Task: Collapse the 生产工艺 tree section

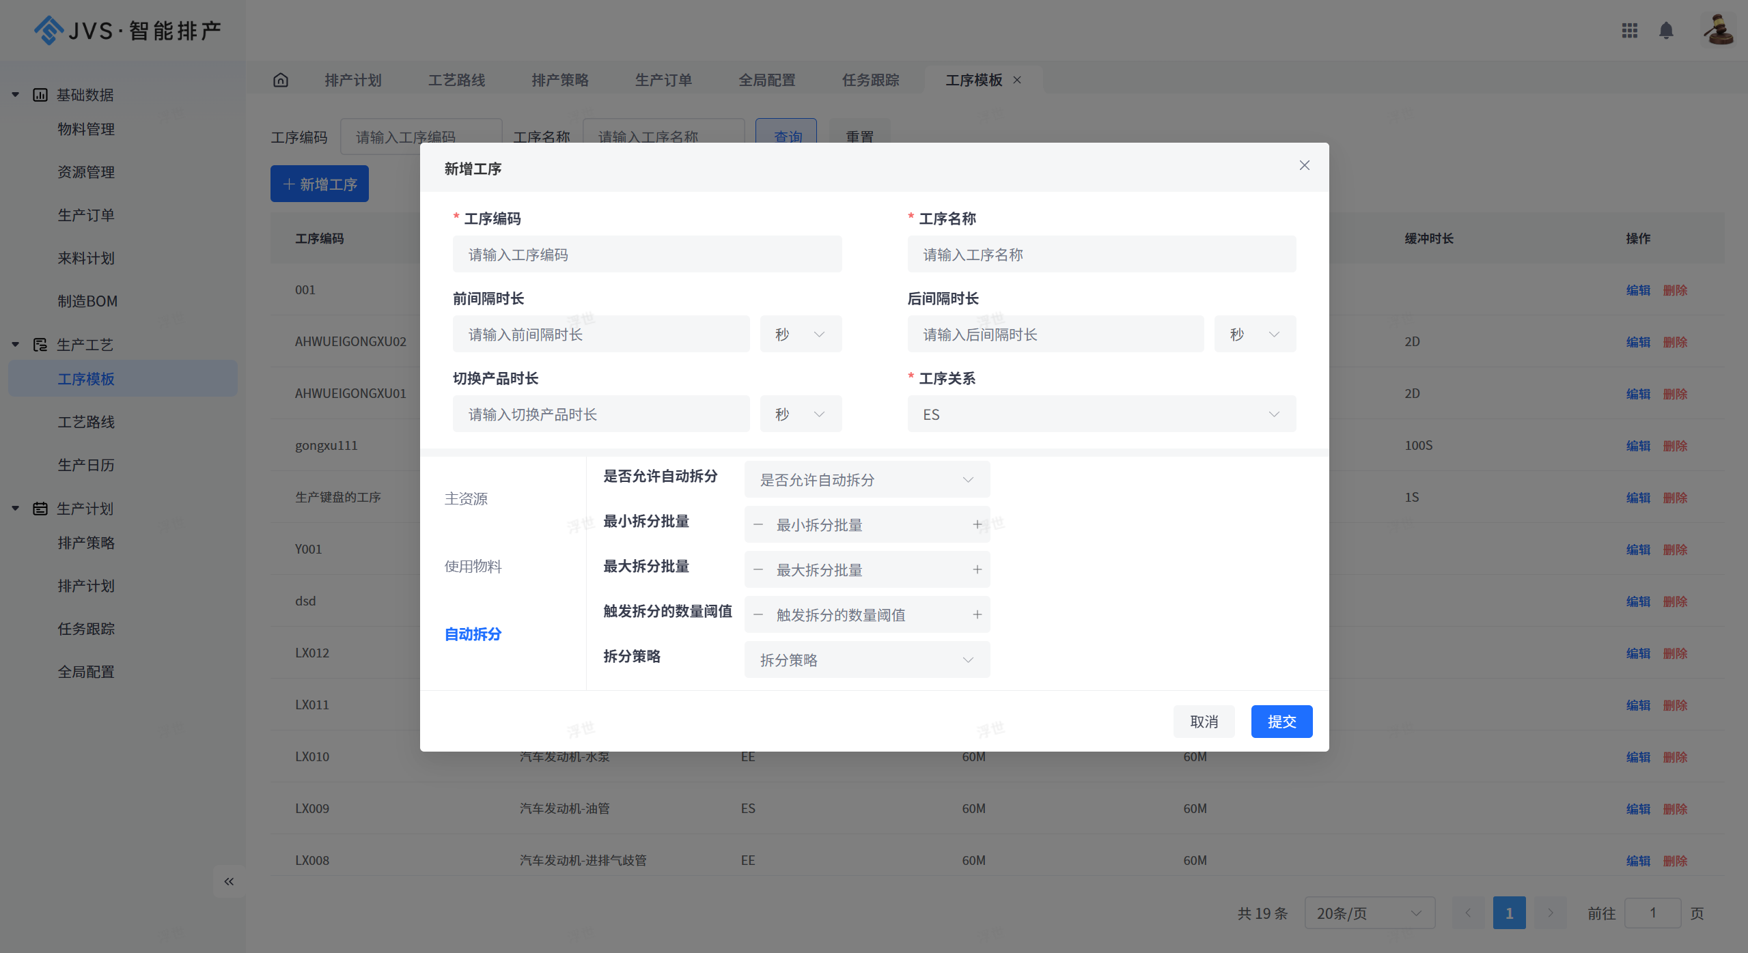Action: tap(15, 344)
